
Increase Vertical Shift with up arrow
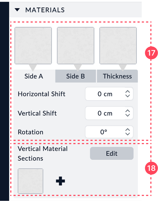tap(128, 111)
